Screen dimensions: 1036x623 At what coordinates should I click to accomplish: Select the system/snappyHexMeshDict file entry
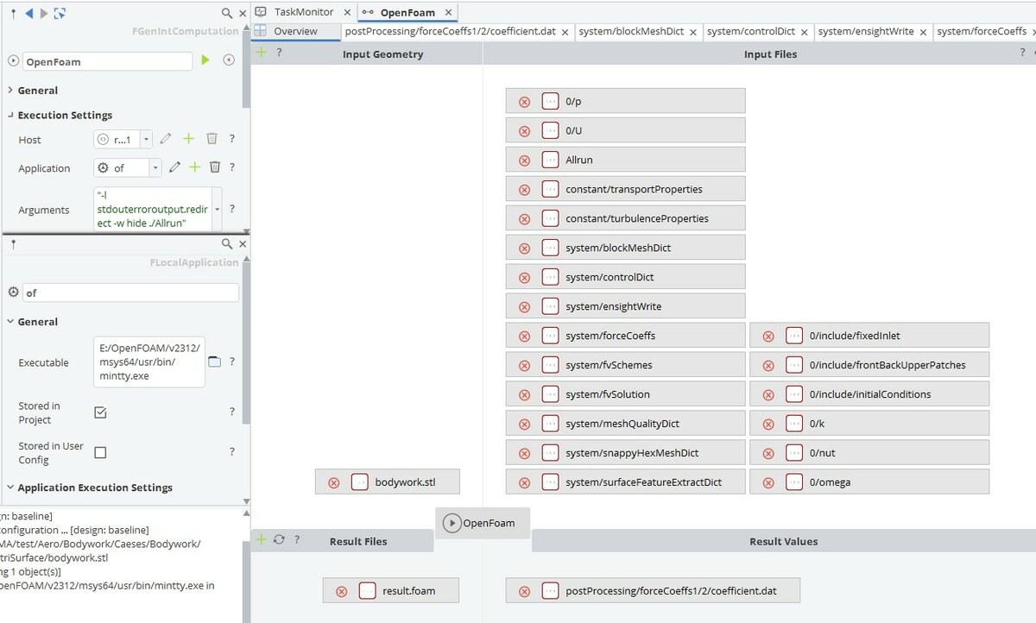click(625, 453)
